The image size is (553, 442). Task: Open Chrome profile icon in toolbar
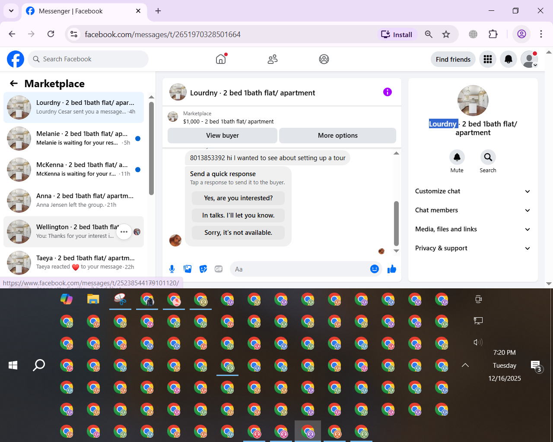[521, 35]
